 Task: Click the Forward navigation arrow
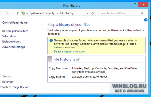(x=7, y=13)
